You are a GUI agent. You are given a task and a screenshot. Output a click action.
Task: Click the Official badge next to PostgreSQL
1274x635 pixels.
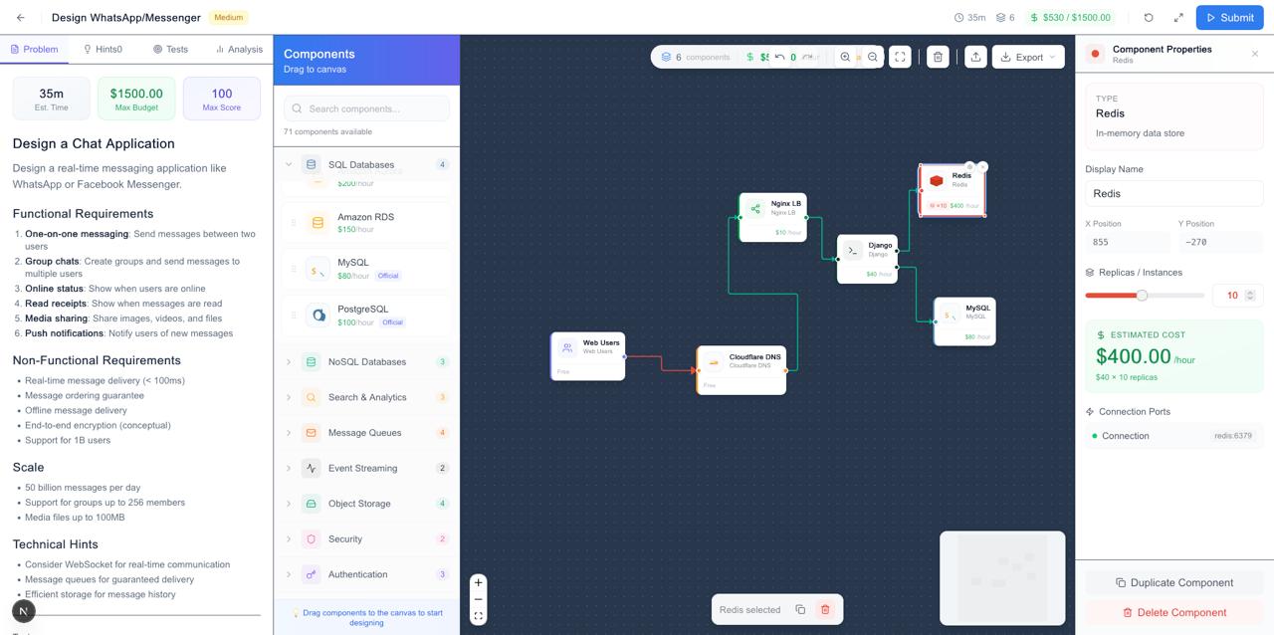[392, 322]
